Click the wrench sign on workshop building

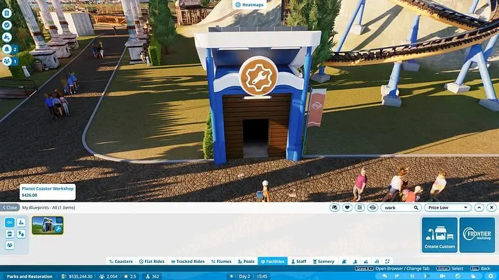pos(258,76)
